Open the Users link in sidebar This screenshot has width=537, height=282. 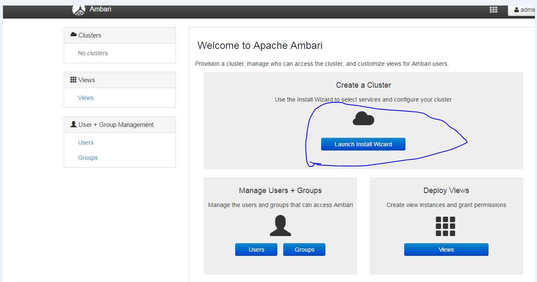(86, 142)
